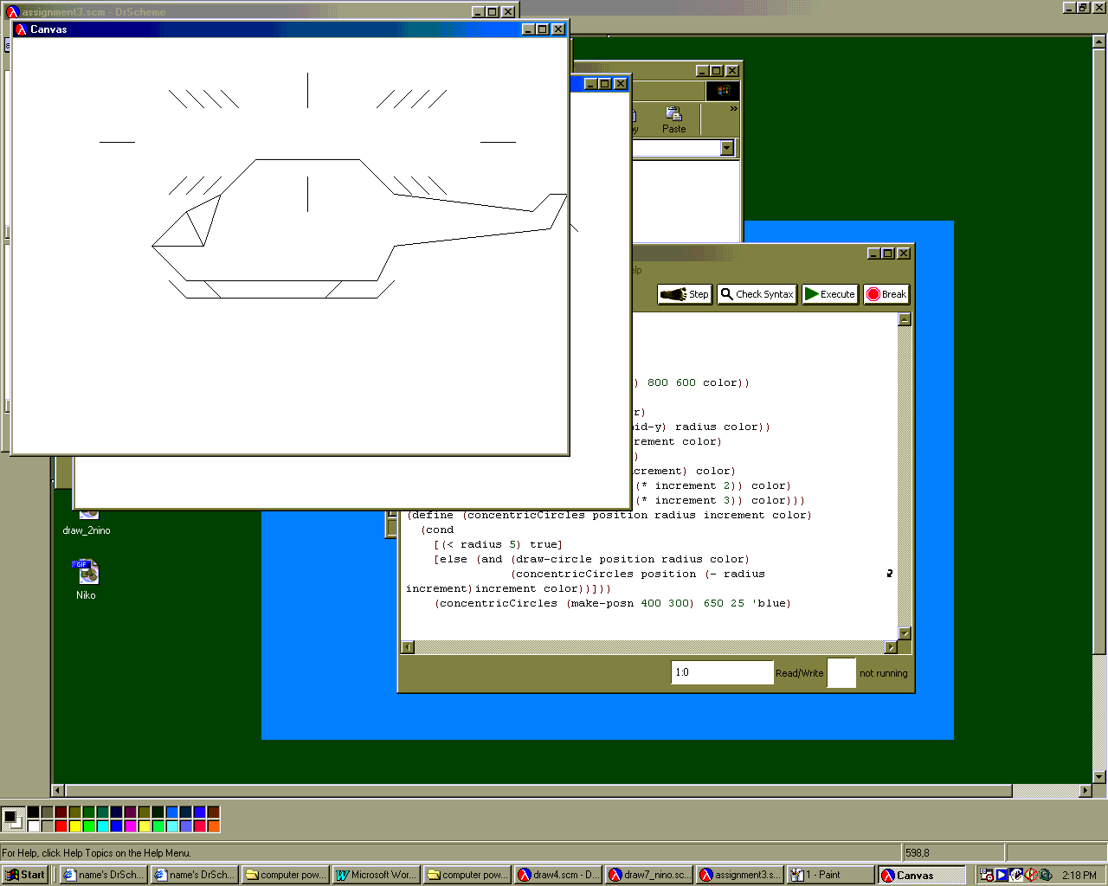Hit the red Break button
Screen dimensions: 1108x886
tap(886, 294)
